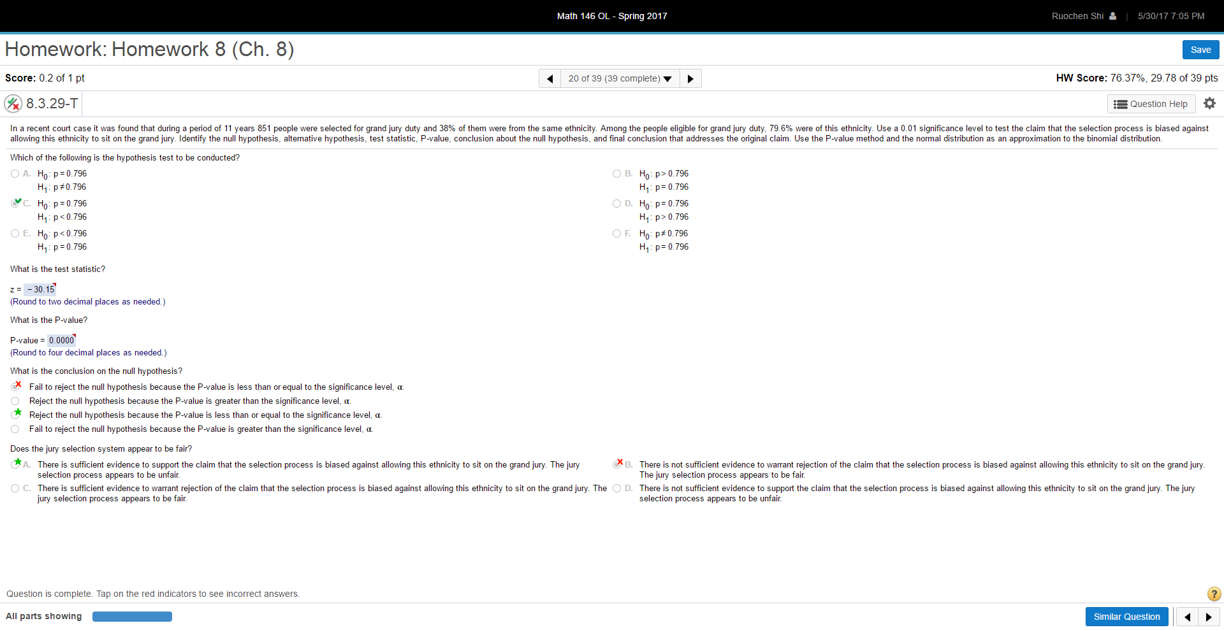Click the Similar Question button
The width and height of the screenshot is (1224, 630).
(1126, 617)
